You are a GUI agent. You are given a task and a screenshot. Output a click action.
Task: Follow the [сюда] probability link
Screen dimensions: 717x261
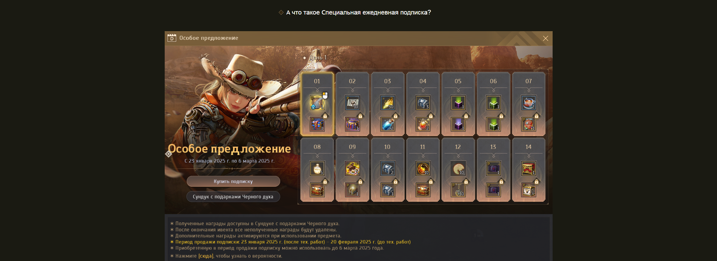[206, 256]
